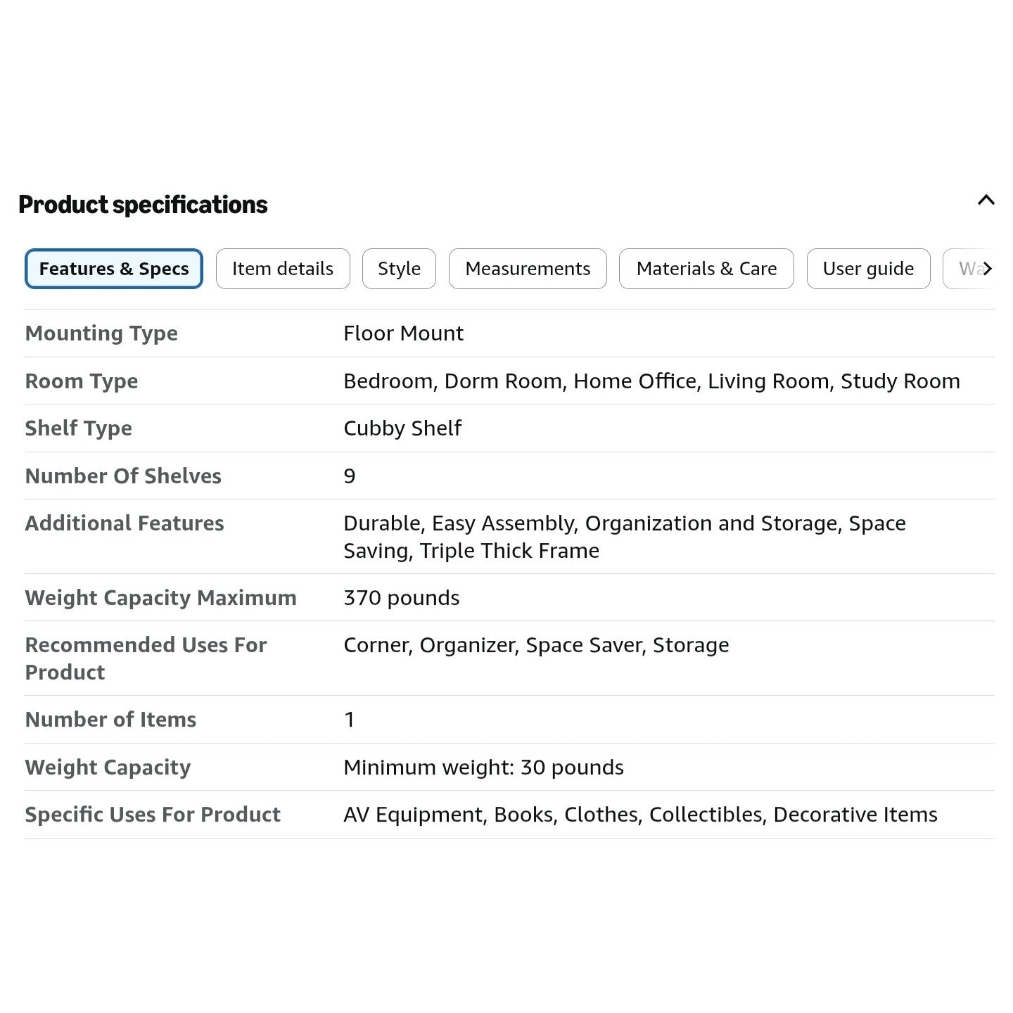Click the Mounting Type label
The image size is (1013, 1013).
[x=101, y=333]
